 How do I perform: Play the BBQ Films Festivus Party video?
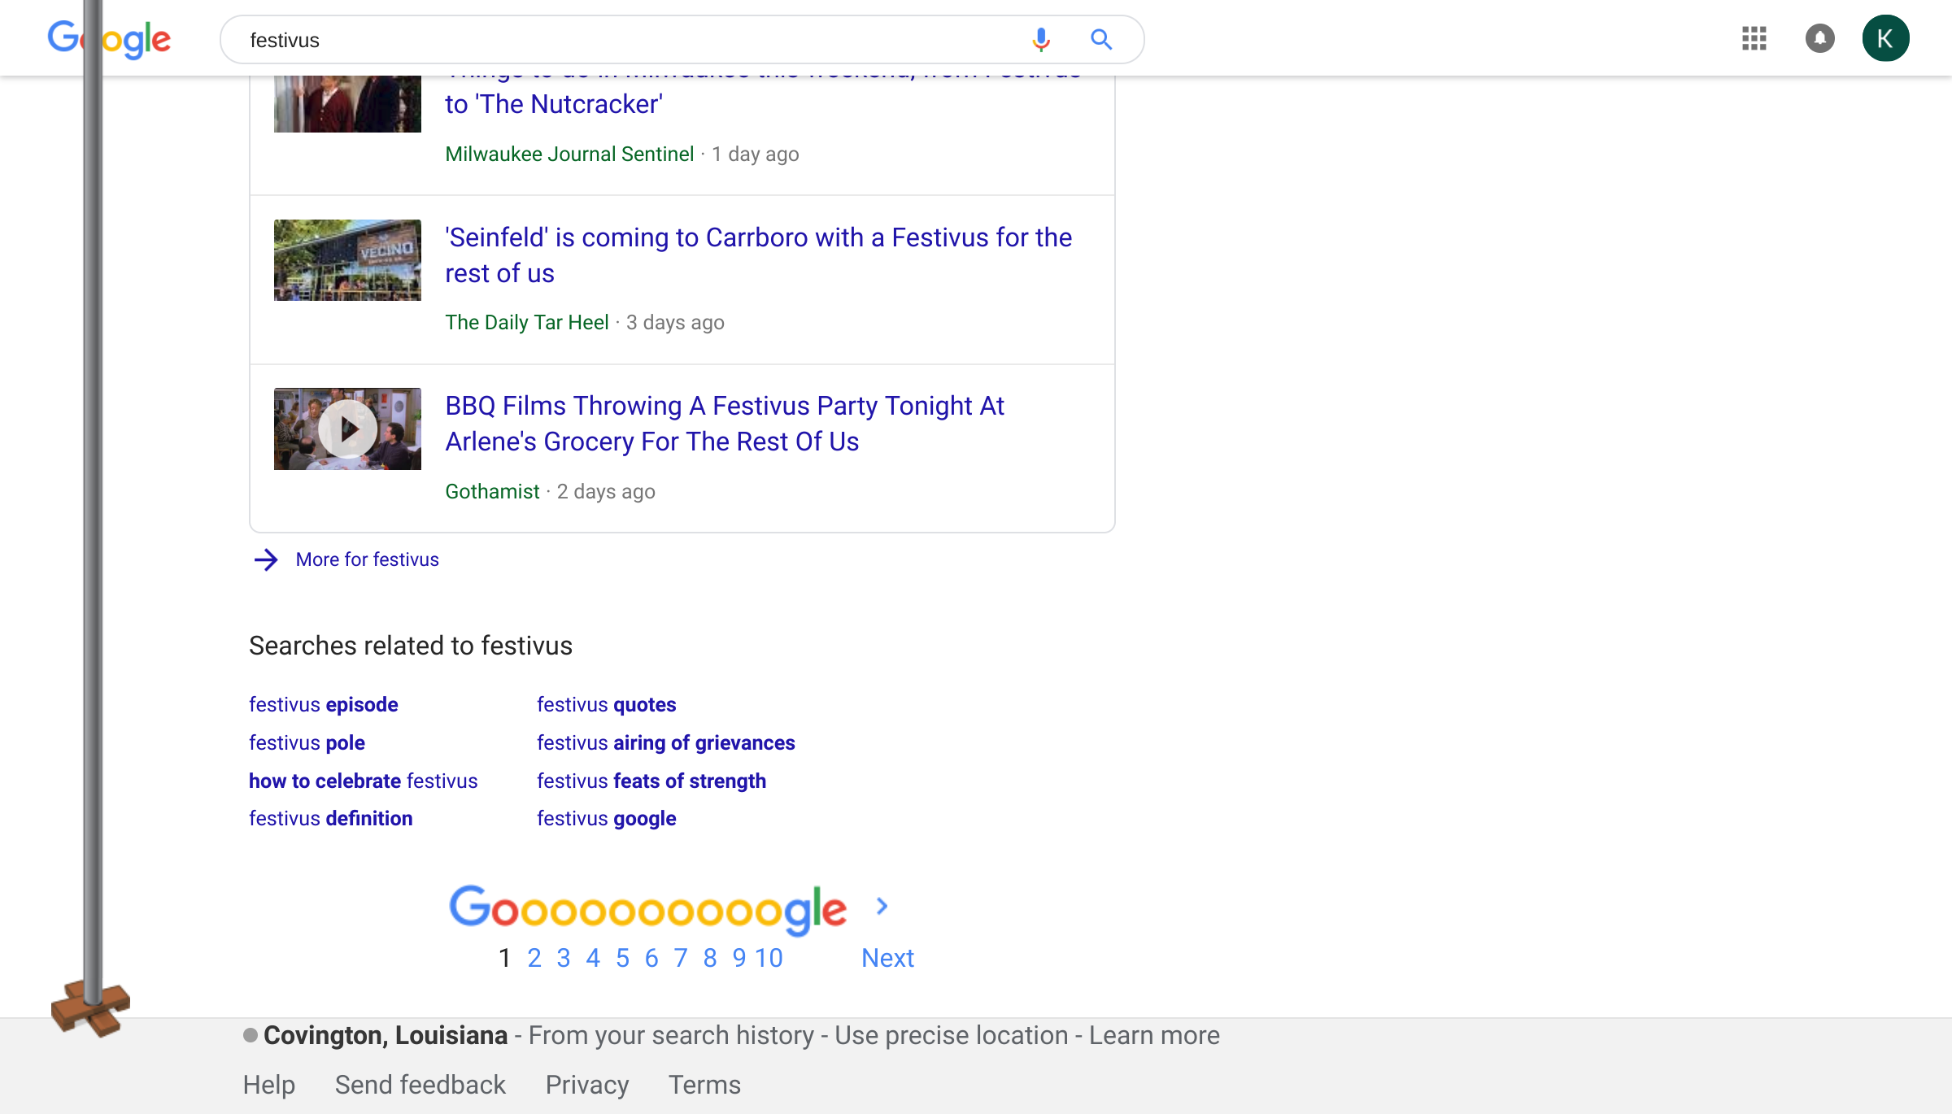pyautogui.click(x=349, y=429)
